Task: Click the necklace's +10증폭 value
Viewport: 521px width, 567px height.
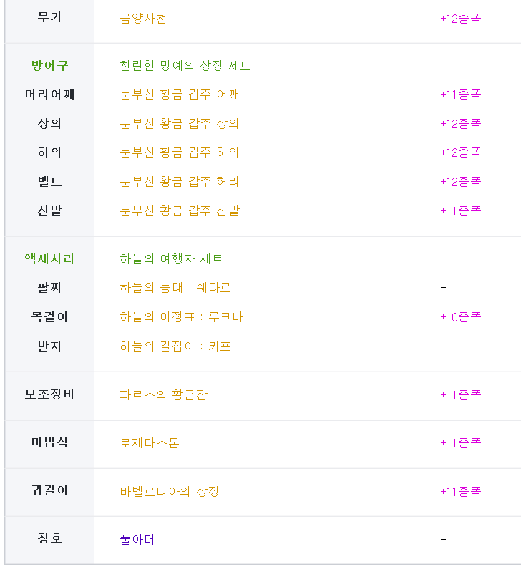Action: [x=461, y=317]
